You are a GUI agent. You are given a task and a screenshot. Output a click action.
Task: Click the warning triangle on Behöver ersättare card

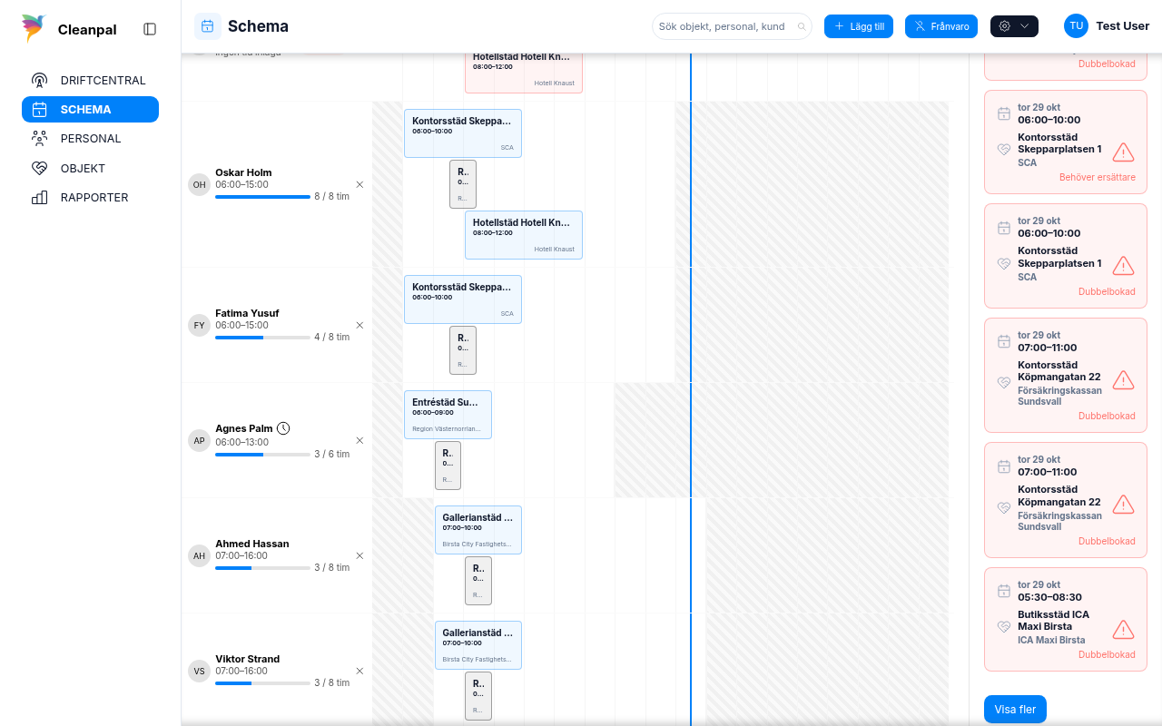(1123, 152)
